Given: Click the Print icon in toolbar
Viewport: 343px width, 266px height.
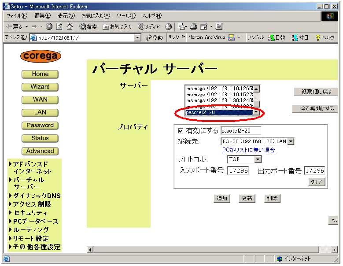Looking at the screenshot, I should (x=194, y=27).
